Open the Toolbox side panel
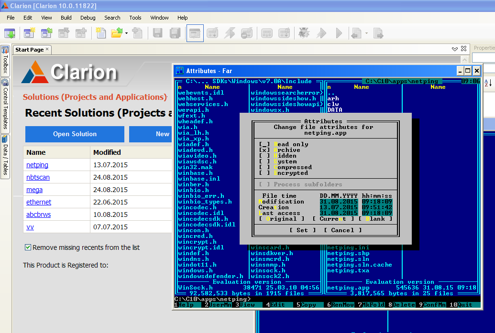 [5, 60]
